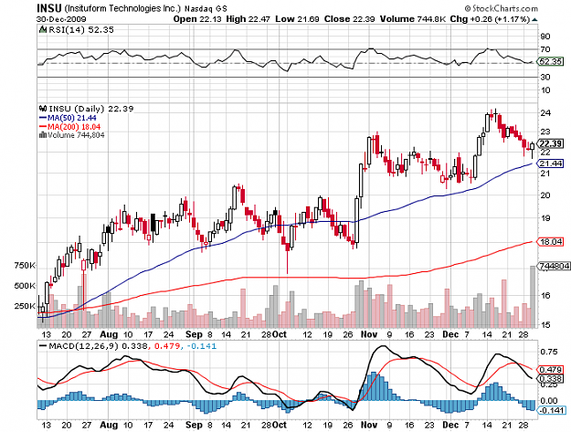Click the green arrow after Chg value
Image resolution: width=571 pixels, height=432 pixels.
click(x=534, y=20)
